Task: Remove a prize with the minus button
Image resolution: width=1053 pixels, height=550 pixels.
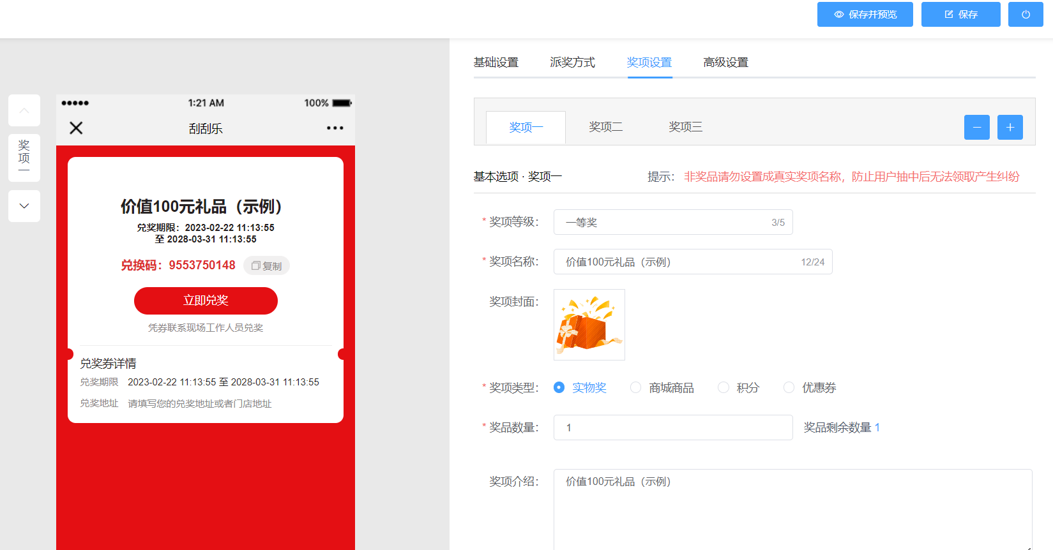Action: 977,127
